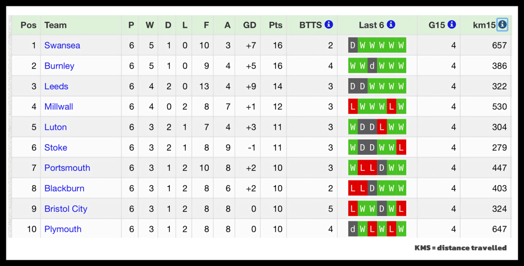Open the Burnley team link
This screenshot has width=524, height=266.
(59, 66)
